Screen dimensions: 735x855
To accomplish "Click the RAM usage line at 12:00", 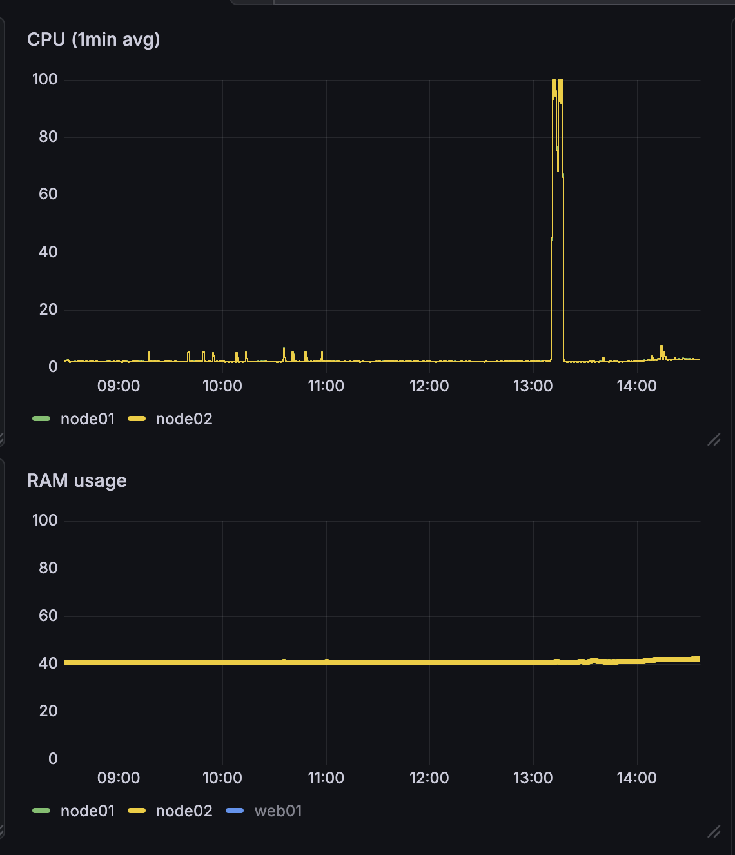I will pos(429,663).
